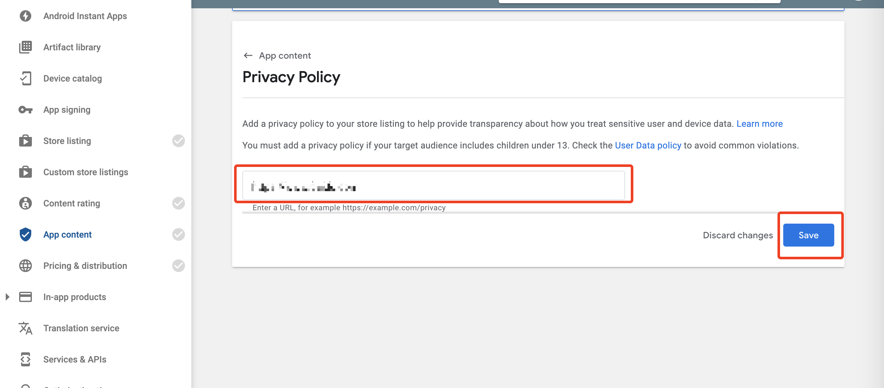Viewport: 884px width, 388px height.
Task: Select the Android Instant Apps icon
Action: tap(26, 16)
